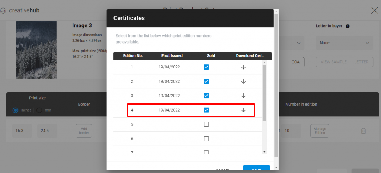Click Cancel in Certificates dialog
Viewport: 381px width, 173px height.
point(222,170)
